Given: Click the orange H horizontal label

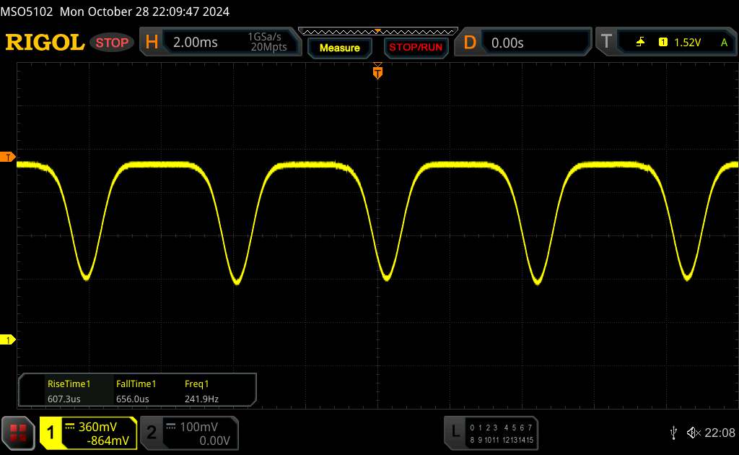Looking at the screenshot, I should coord(152,43).
